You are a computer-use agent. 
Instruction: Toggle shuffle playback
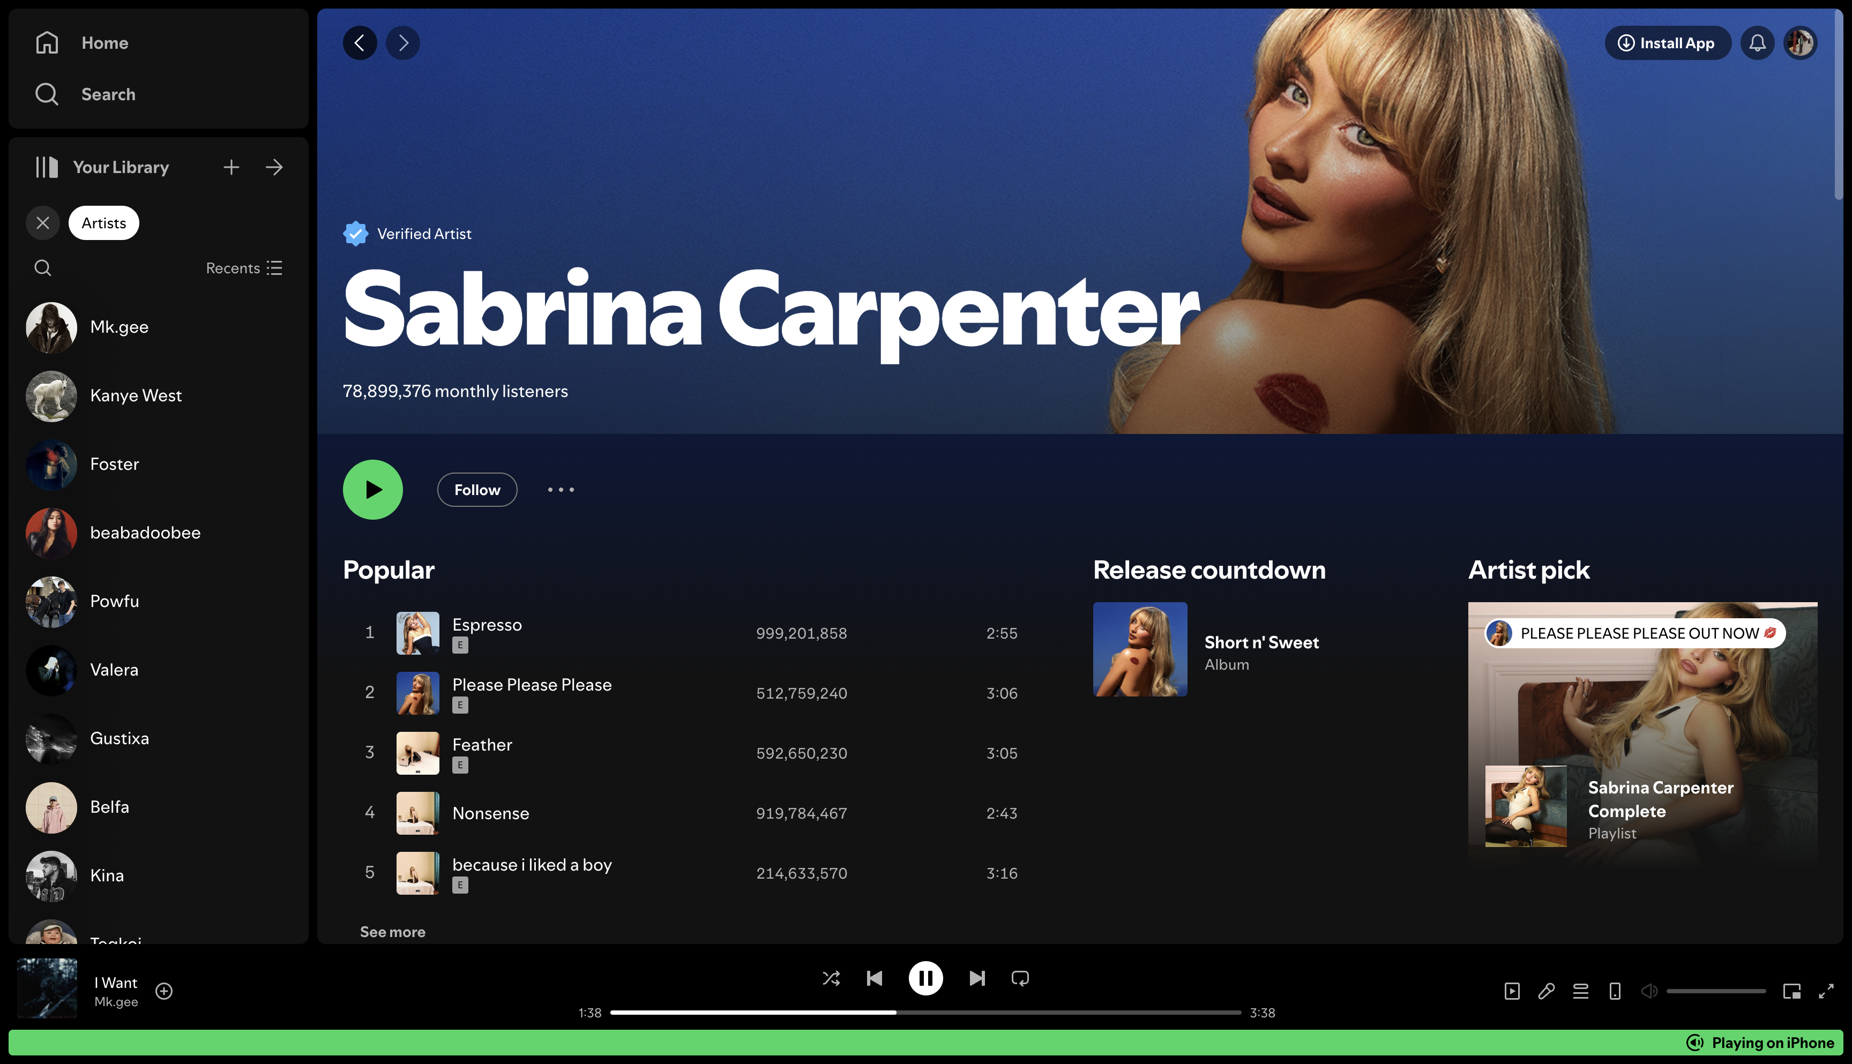pyautogui.click(x=831, y=978)
